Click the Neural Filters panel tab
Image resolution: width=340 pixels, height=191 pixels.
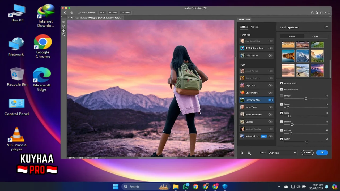coord(244,20)
